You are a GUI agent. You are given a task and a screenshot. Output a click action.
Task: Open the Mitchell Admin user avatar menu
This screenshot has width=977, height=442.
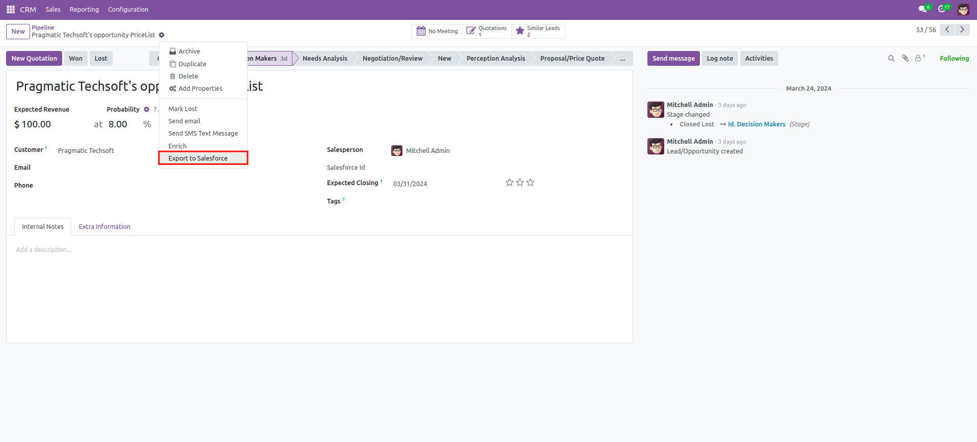pos(963,9)
